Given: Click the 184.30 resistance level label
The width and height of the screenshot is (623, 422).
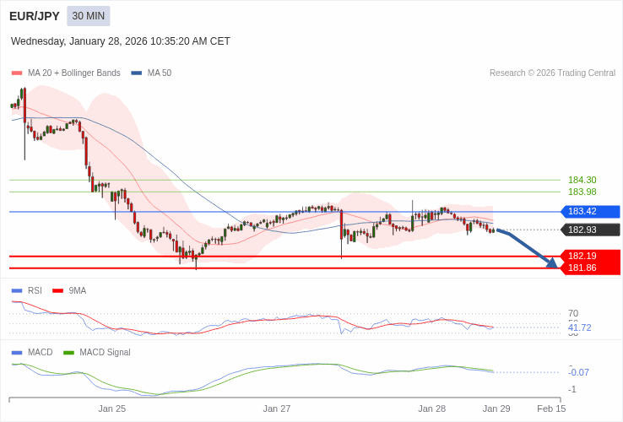Looking at the screenshot, I should click(582, 180).
